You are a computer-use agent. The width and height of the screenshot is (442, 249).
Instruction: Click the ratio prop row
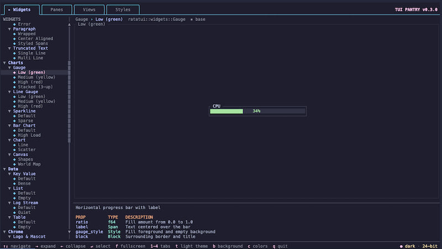(x=134, y=222)
